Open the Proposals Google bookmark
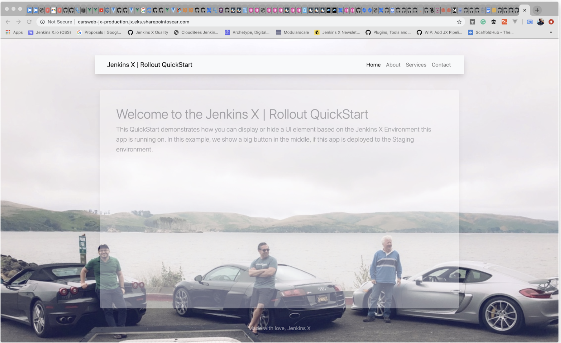 click(99, 32)
